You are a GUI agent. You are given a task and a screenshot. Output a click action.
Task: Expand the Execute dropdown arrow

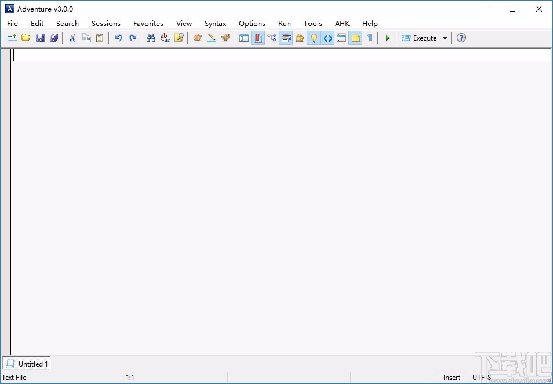coord(445,38)
